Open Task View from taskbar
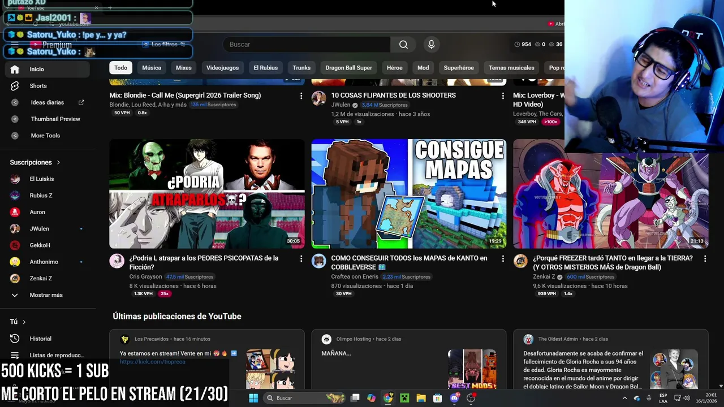 [x=355, y=398]
